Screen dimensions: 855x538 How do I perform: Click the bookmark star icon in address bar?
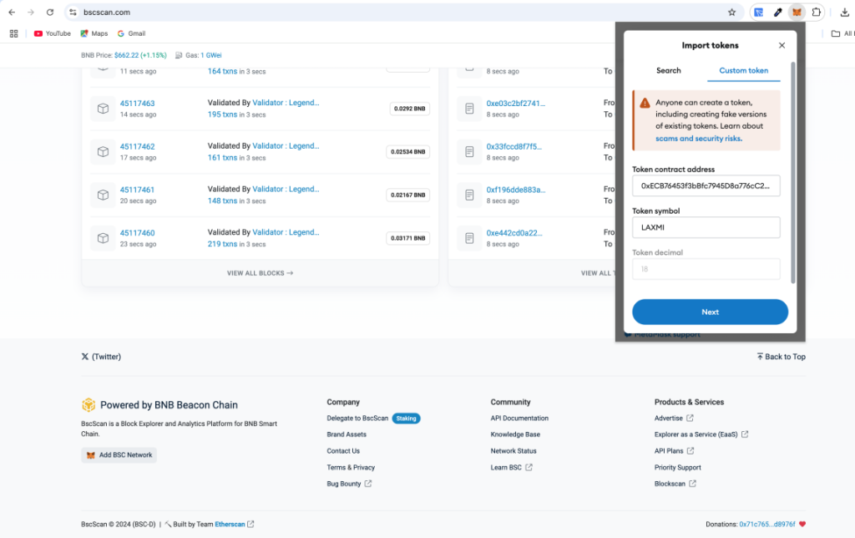click(x=731, y=13)
